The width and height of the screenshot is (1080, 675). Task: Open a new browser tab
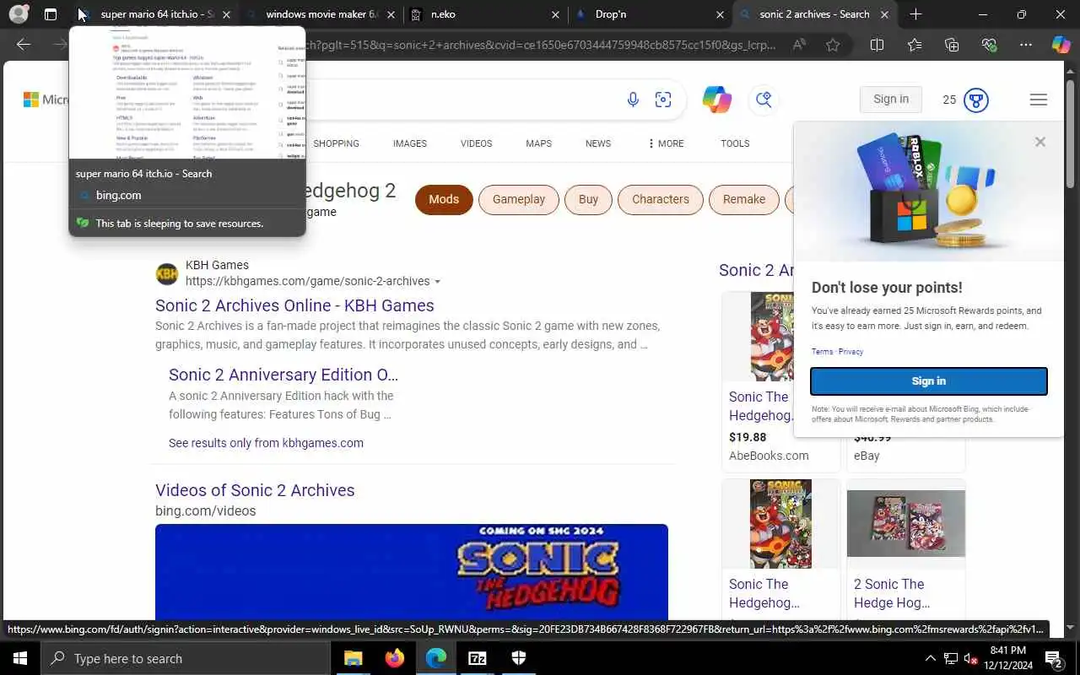click(915, 14)
